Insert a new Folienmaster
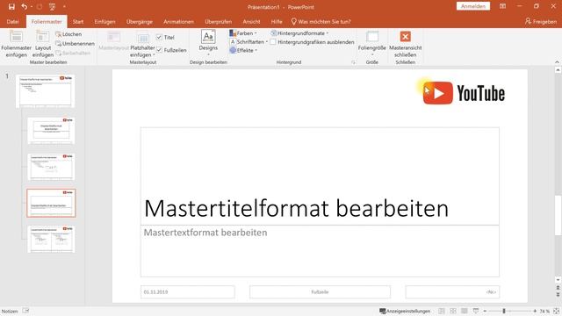The height and width of the screenshot is (316, 562). click(x=16, y=44)
